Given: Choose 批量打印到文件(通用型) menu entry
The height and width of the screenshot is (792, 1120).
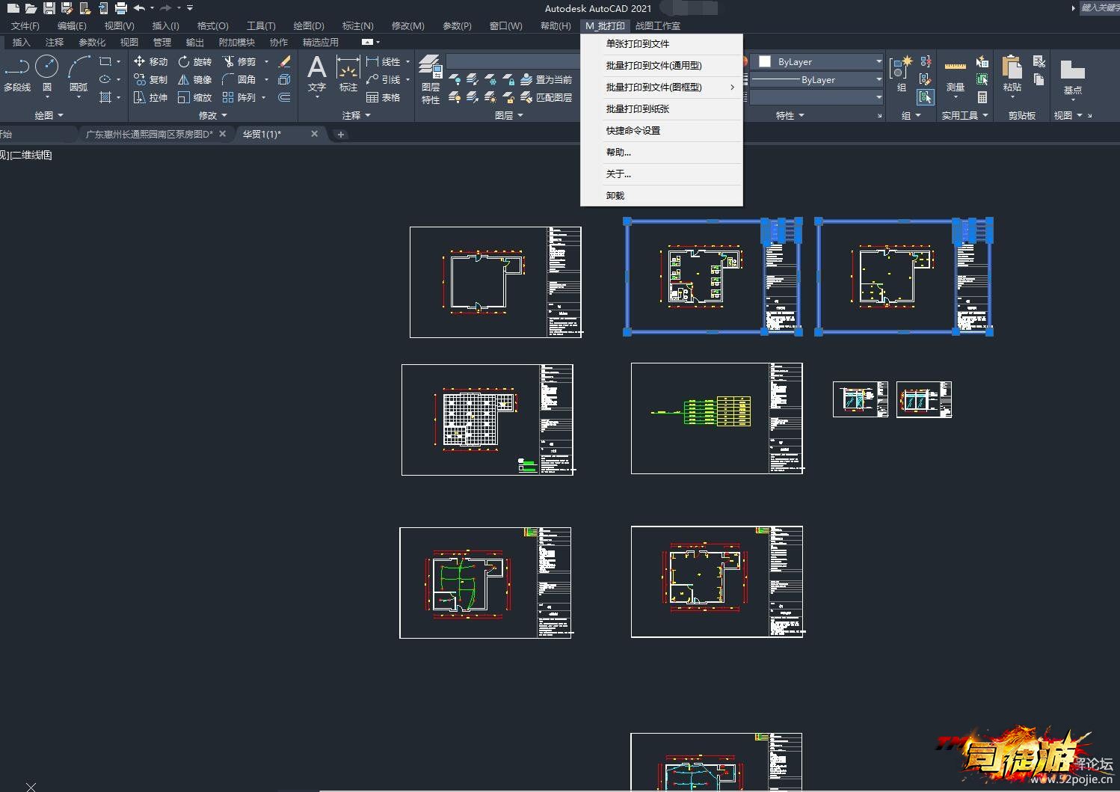Looking at the screenshot, I should [x=662, y=65].
